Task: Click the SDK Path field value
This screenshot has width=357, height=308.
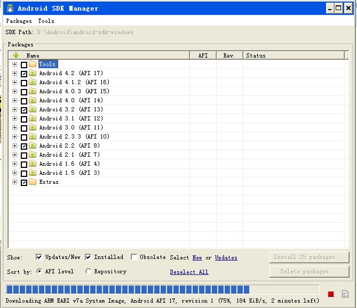Action: pyautogui.click(x=85, y=33)
